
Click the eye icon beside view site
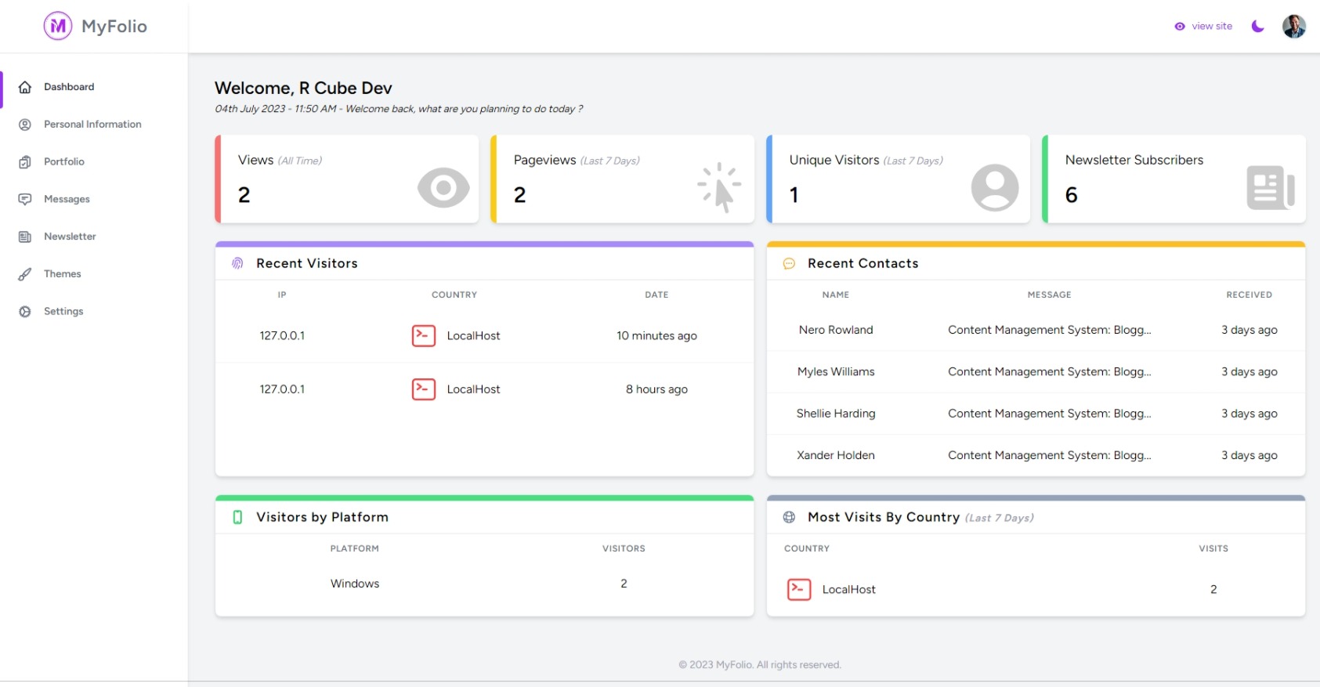click(1180, 27)
